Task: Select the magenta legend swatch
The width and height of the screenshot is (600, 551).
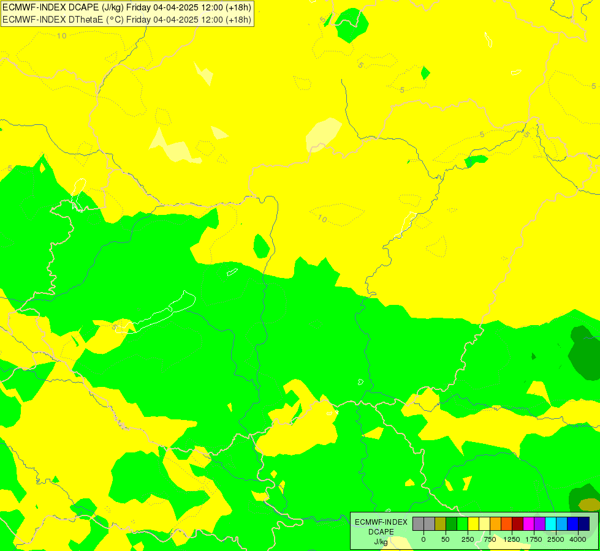Action: pyautogui.click(x=529, y=523)
